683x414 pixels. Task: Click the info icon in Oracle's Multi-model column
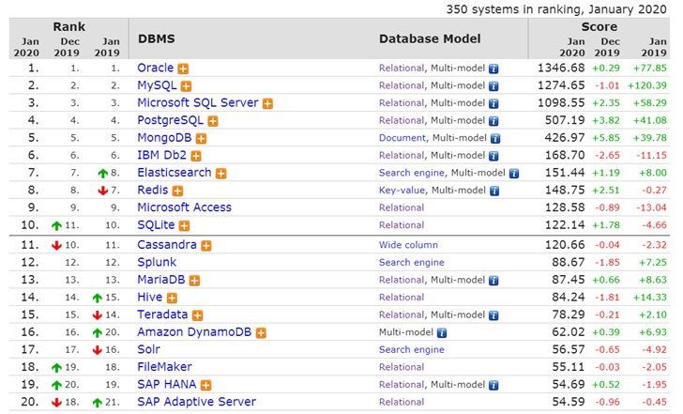[x=493, y=69]
